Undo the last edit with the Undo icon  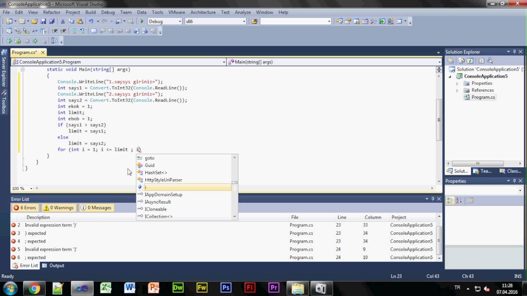click(x=91, y=21)
